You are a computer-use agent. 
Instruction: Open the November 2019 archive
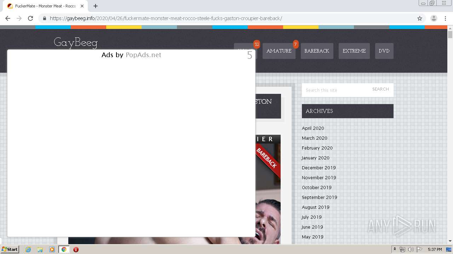(x=319, y=177)
